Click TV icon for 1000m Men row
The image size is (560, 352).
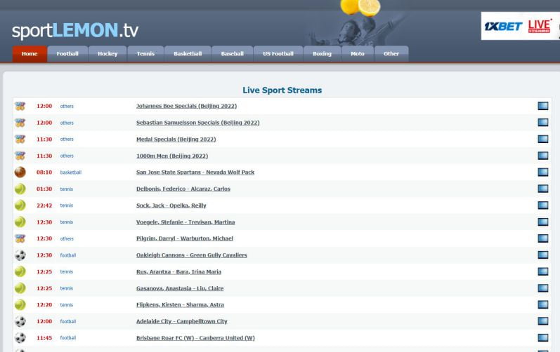point(543,156)
